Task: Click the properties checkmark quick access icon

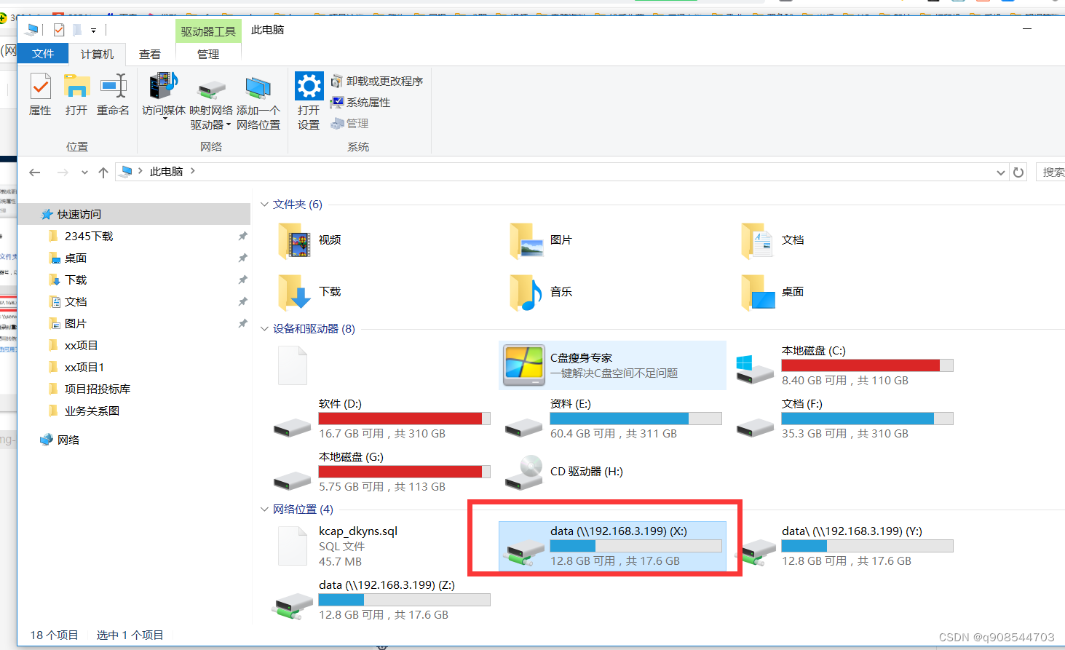Action: click(x=59, y=30)
